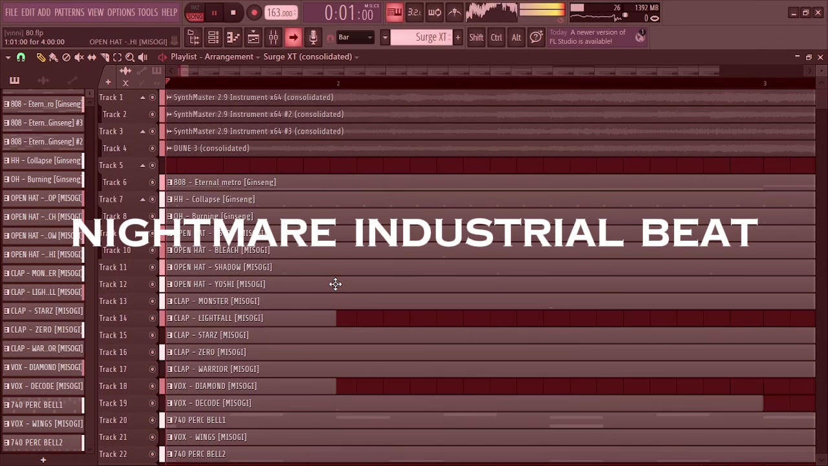Viewport: 828px width, 466px height.
Task: Collapse the Track 3 group arrow
Action: pos(142,131)
